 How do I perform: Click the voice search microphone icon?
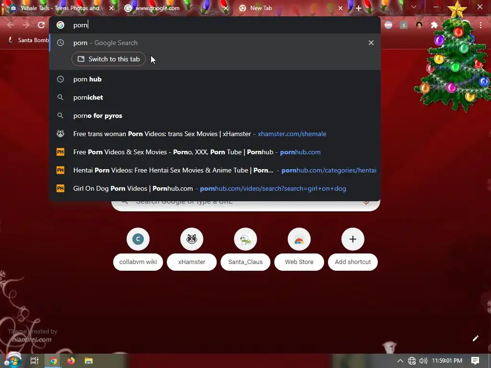pyautogui.click(x=366, y=202)
